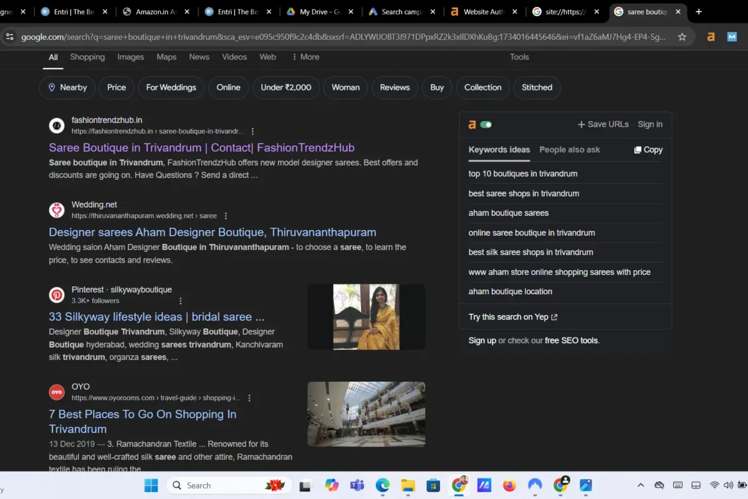Screen dimensions: 748x499
Task: Apply the Nearby filter chip
Action: click(x=67, y=87)
